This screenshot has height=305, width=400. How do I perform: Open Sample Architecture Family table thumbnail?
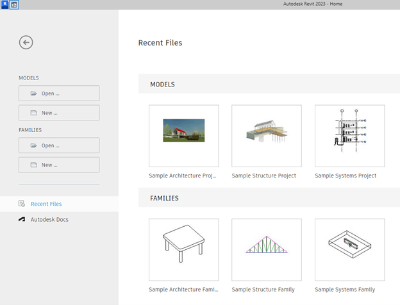pos(183,249)
